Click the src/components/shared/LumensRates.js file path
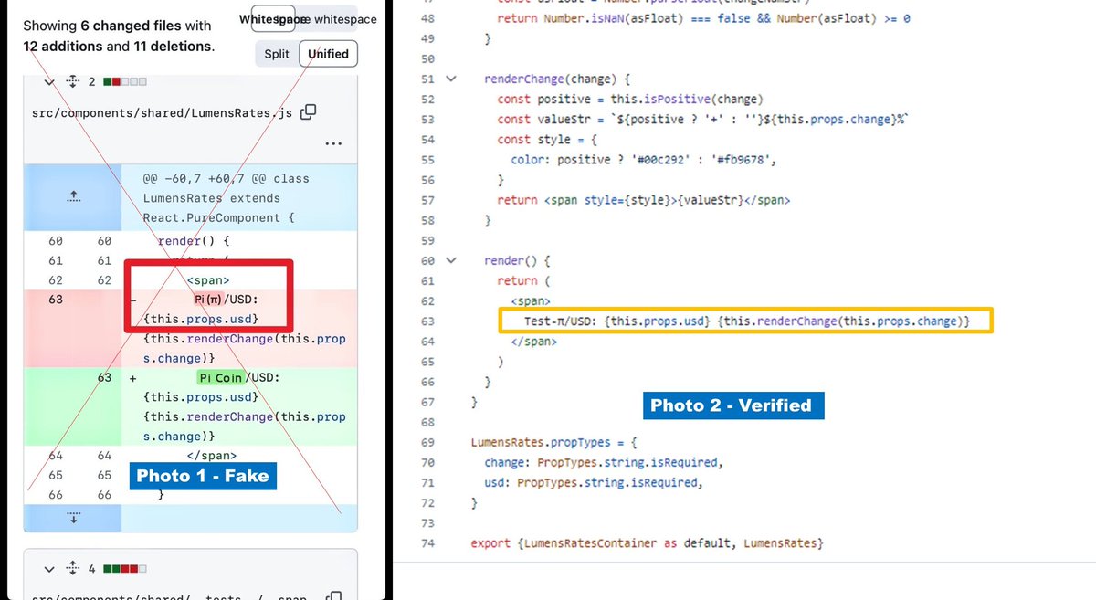Viewport: 1096px width, 600px height. pyautogui.click(x=163, y=112)
